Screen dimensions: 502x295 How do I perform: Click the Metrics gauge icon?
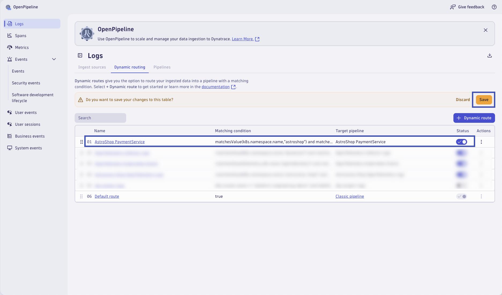[10, 47]
